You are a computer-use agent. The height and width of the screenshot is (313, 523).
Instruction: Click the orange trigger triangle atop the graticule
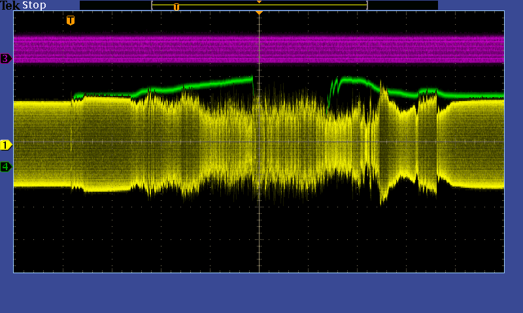coord(259,13)
